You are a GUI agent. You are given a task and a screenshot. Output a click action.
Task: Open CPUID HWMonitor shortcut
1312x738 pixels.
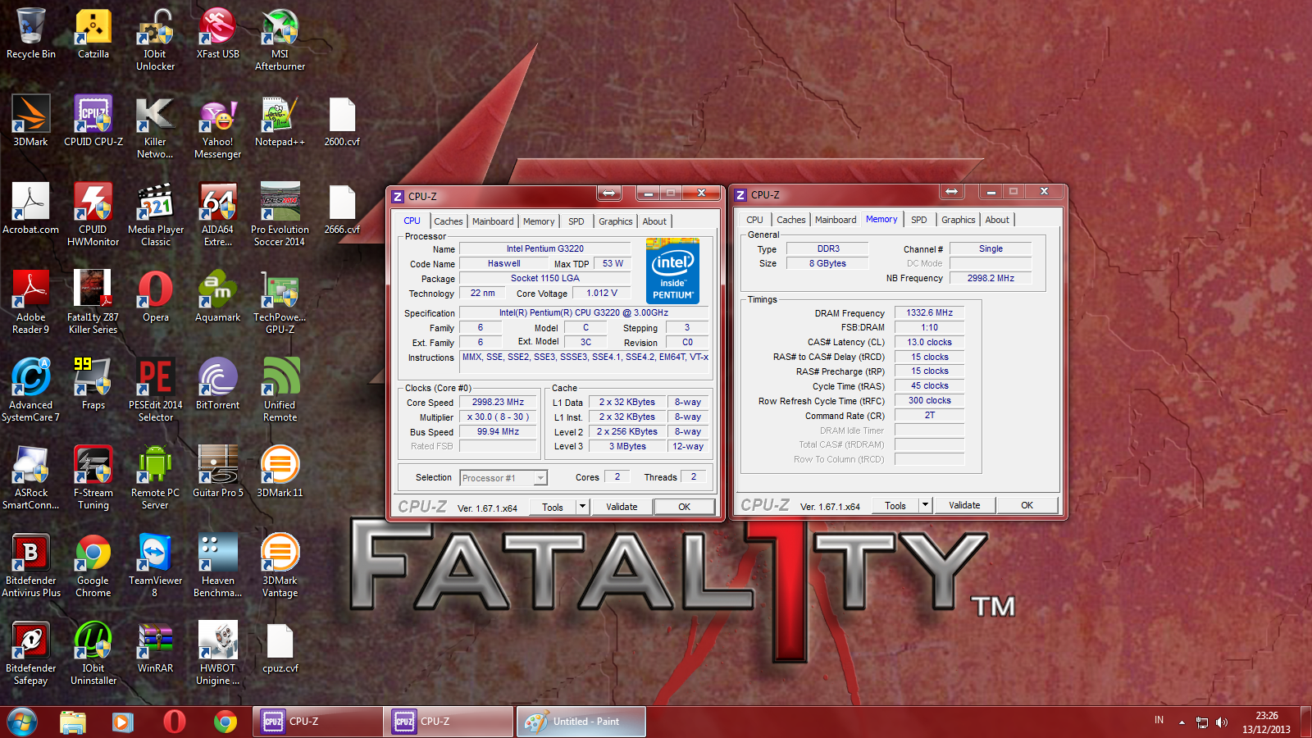(93, 214)
